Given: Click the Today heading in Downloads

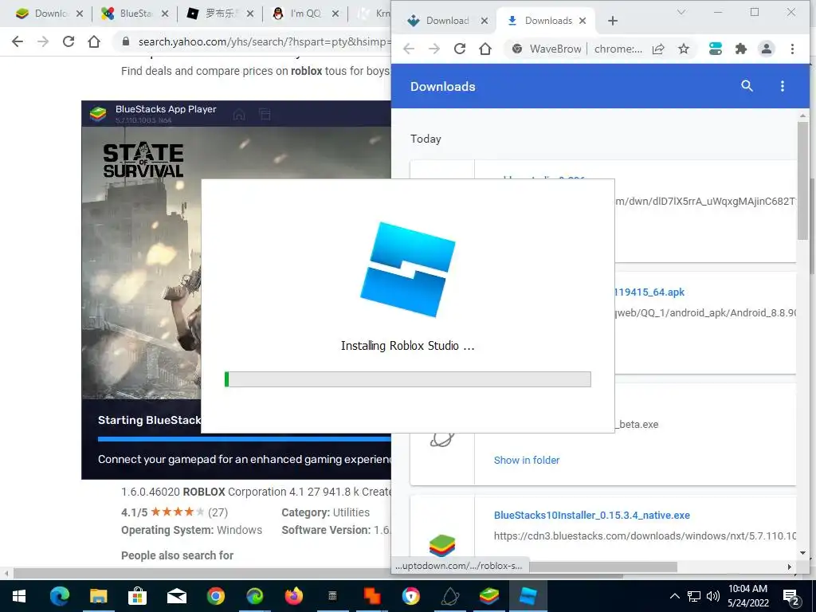Looking at the screenshot, I should click(426, 139).
